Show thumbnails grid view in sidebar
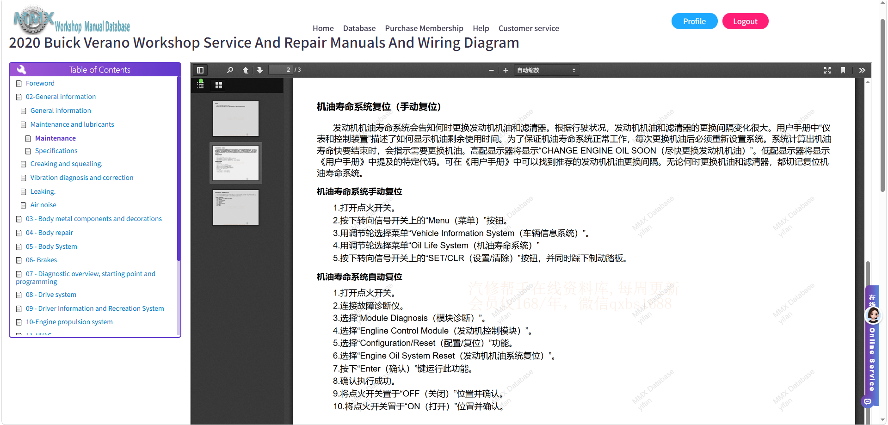The height and width of the screenshot is (425, 888). click(219, 85)
